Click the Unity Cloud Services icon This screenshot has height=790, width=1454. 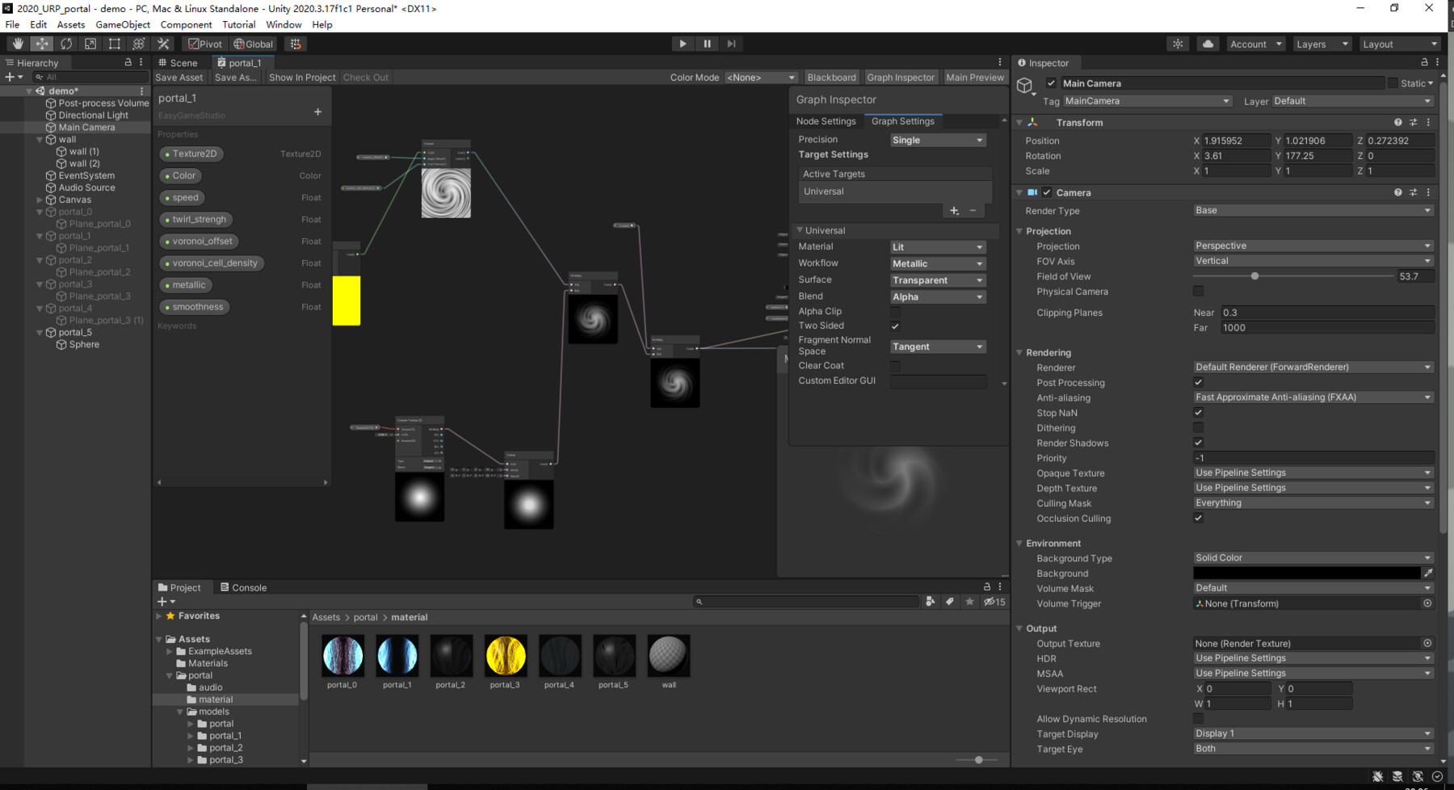[x=1207, y=44]
